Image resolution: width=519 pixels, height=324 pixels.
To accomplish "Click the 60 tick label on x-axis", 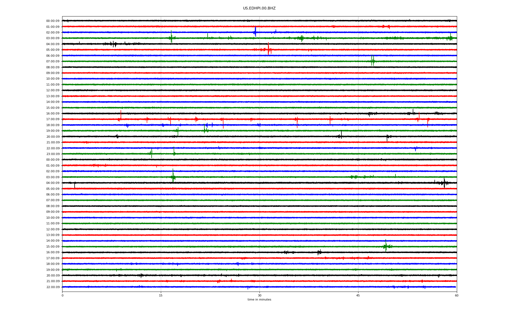I will 457,295.
